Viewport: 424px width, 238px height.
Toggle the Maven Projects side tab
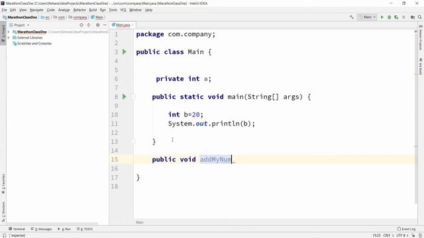pyautogui.click(x=421, y=38)
